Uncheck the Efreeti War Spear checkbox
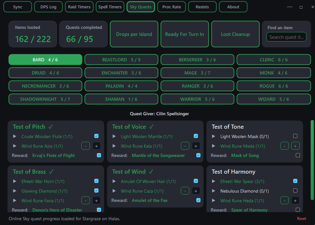The image size is (315, 225). [x=295, y=181]
